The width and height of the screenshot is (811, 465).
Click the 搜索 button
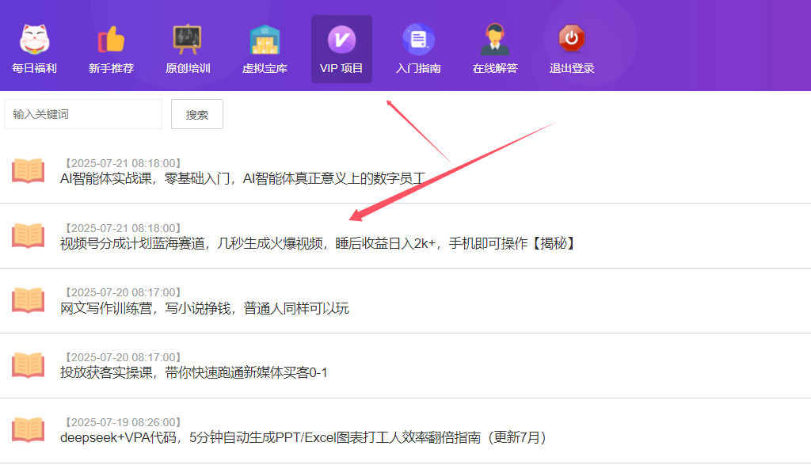click(197, 114)
